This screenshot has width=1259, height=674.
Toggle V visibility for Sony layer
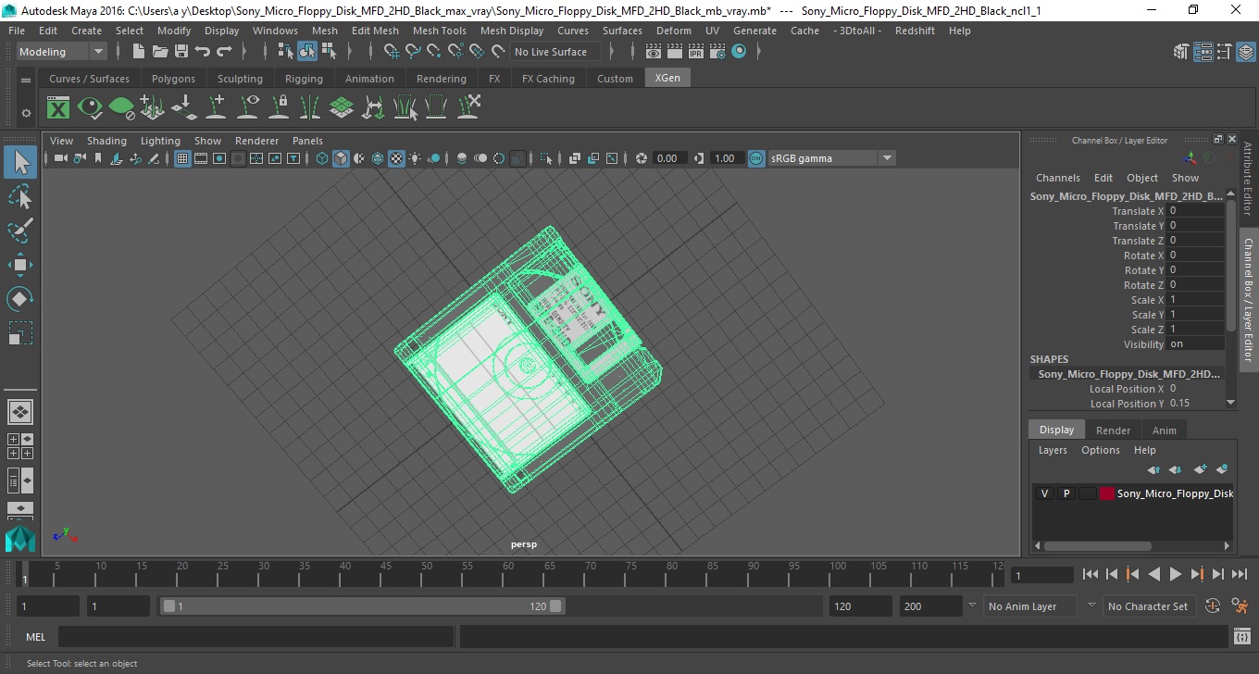[1044, 493]
